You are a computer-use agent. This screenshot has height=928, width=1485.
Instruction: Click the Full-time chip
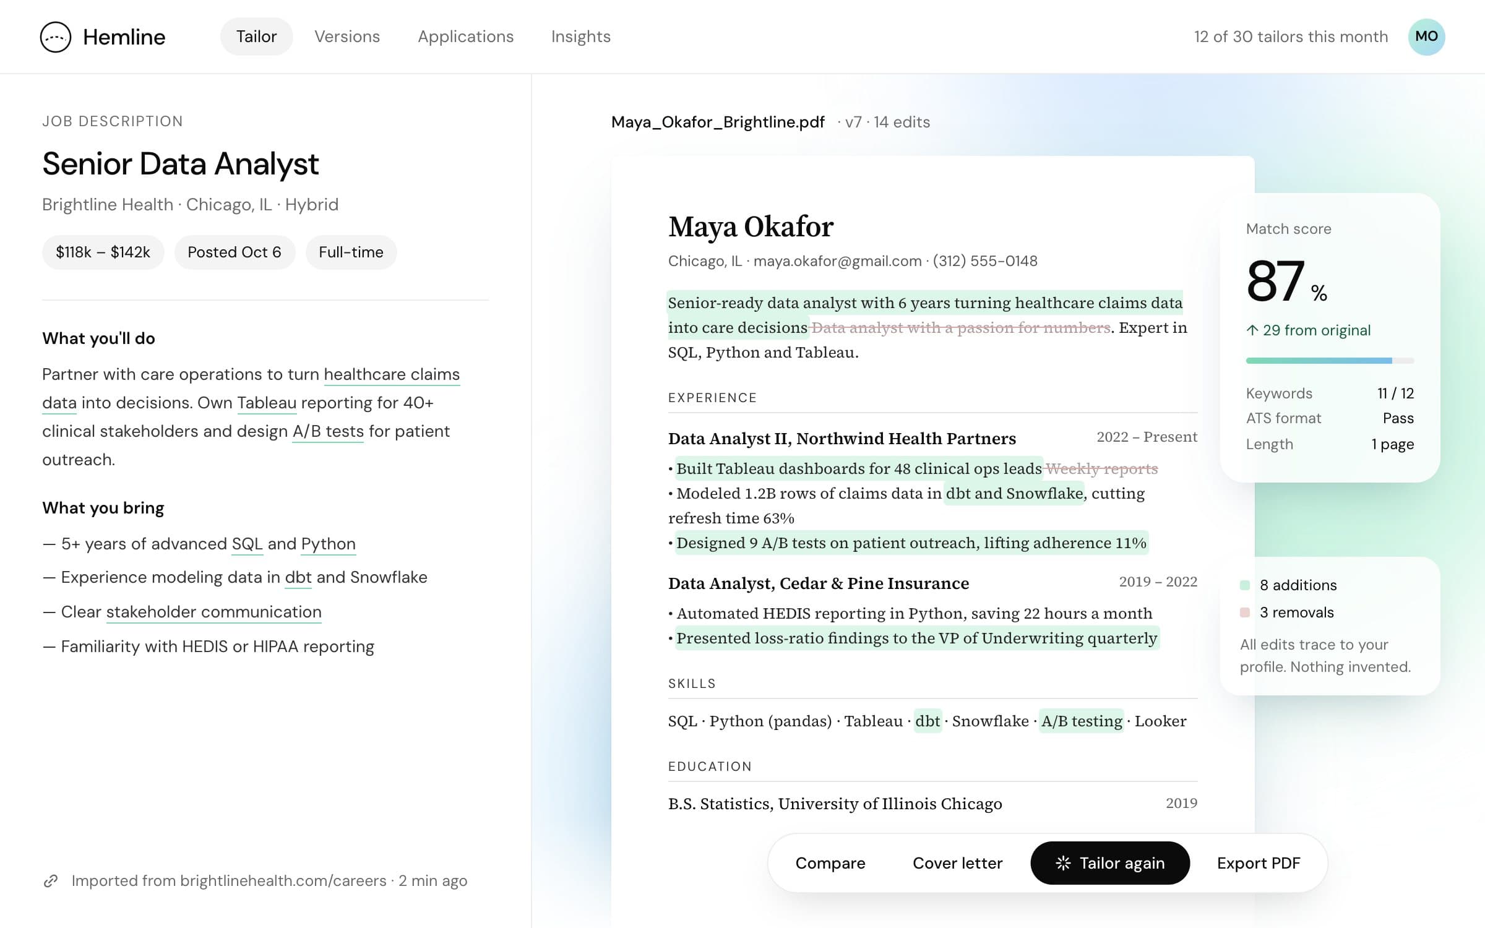pos(351,252)
